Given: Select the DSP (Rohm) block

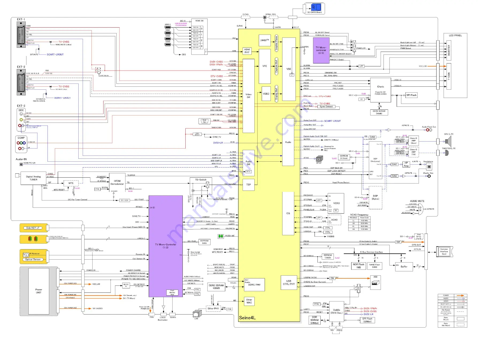Looking at the screenshot, I should click(375, 198).
